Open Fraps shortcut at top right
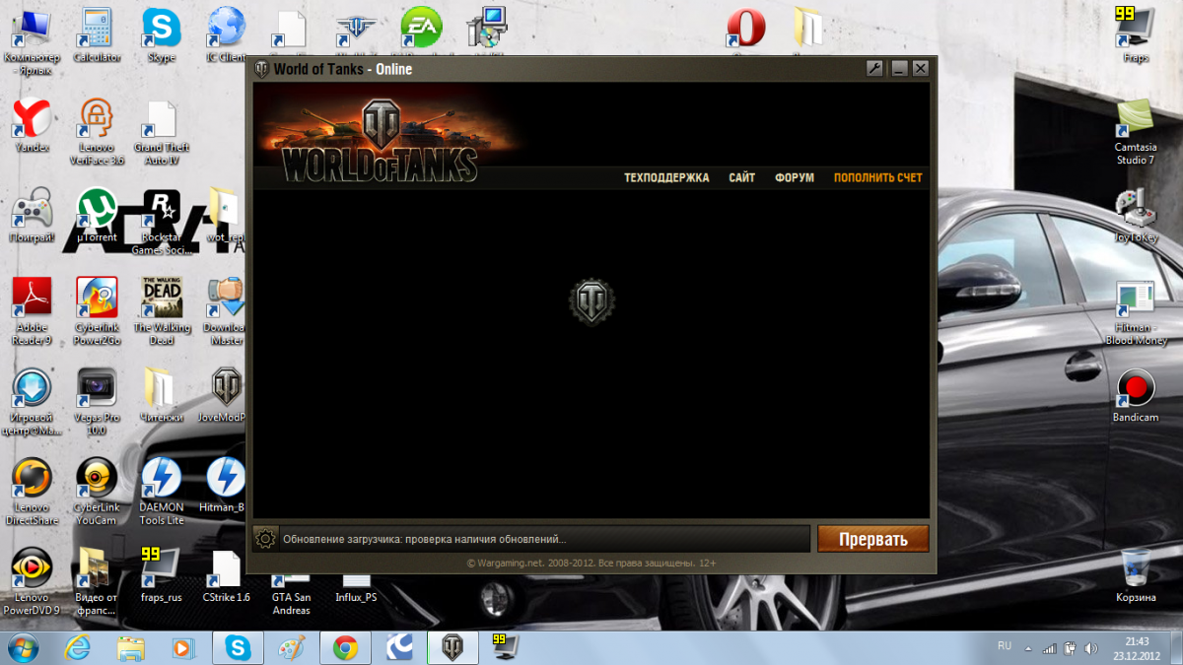1183x665 pixels. [1136, 34]
